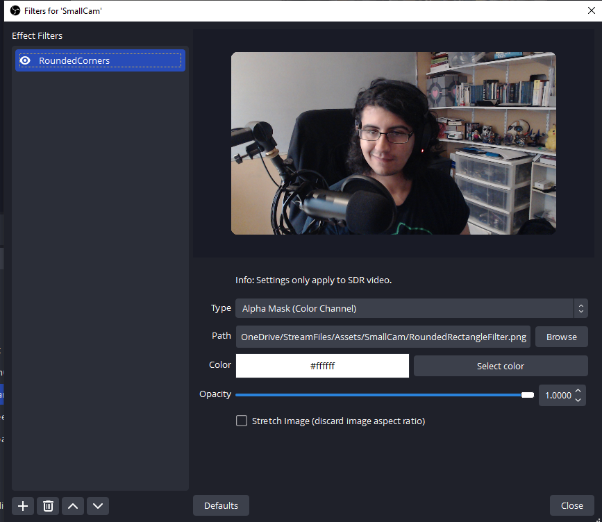This screenshot has width=602, height=522.
Task: Click the #ffffff color value field
Action: point(322,365)
